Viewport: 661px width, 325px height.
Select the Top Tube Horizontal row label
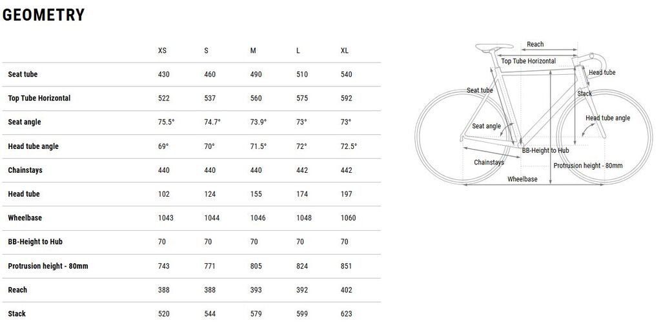click(x=39, y=99)
